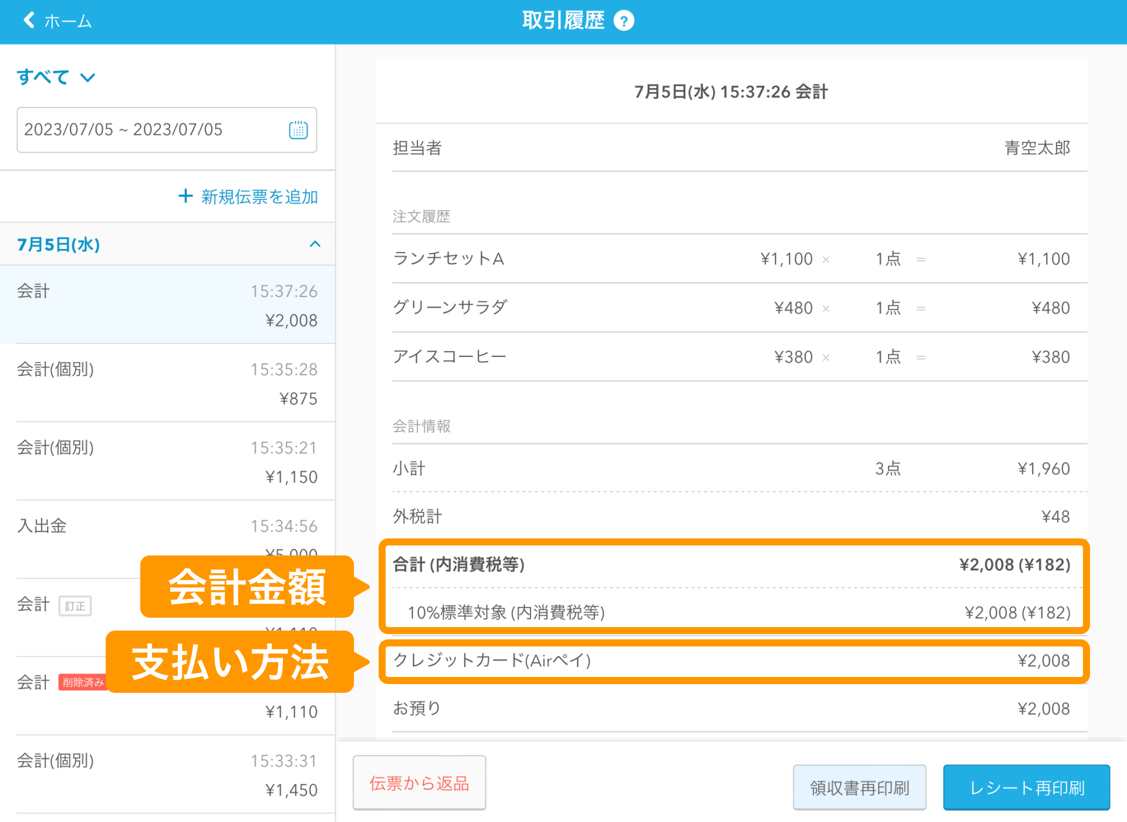This screenshot has height=822, width=1127.
Task: Click the ランチセットA order line
Action: coord(734,258)
